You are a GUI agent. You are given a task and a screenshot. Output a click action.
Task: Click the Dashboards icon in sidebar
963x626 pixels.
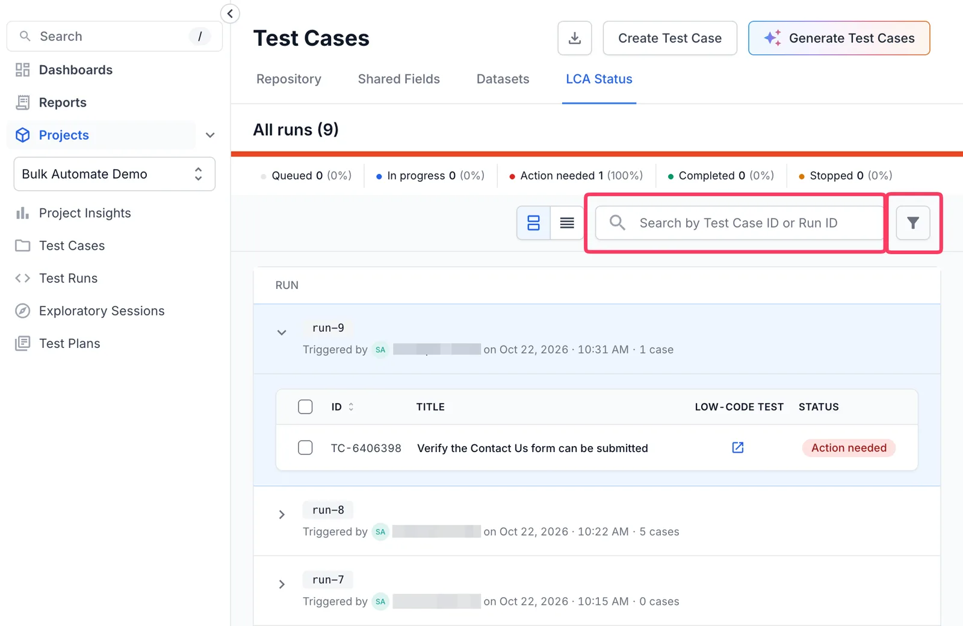click(x=23, y=70)
